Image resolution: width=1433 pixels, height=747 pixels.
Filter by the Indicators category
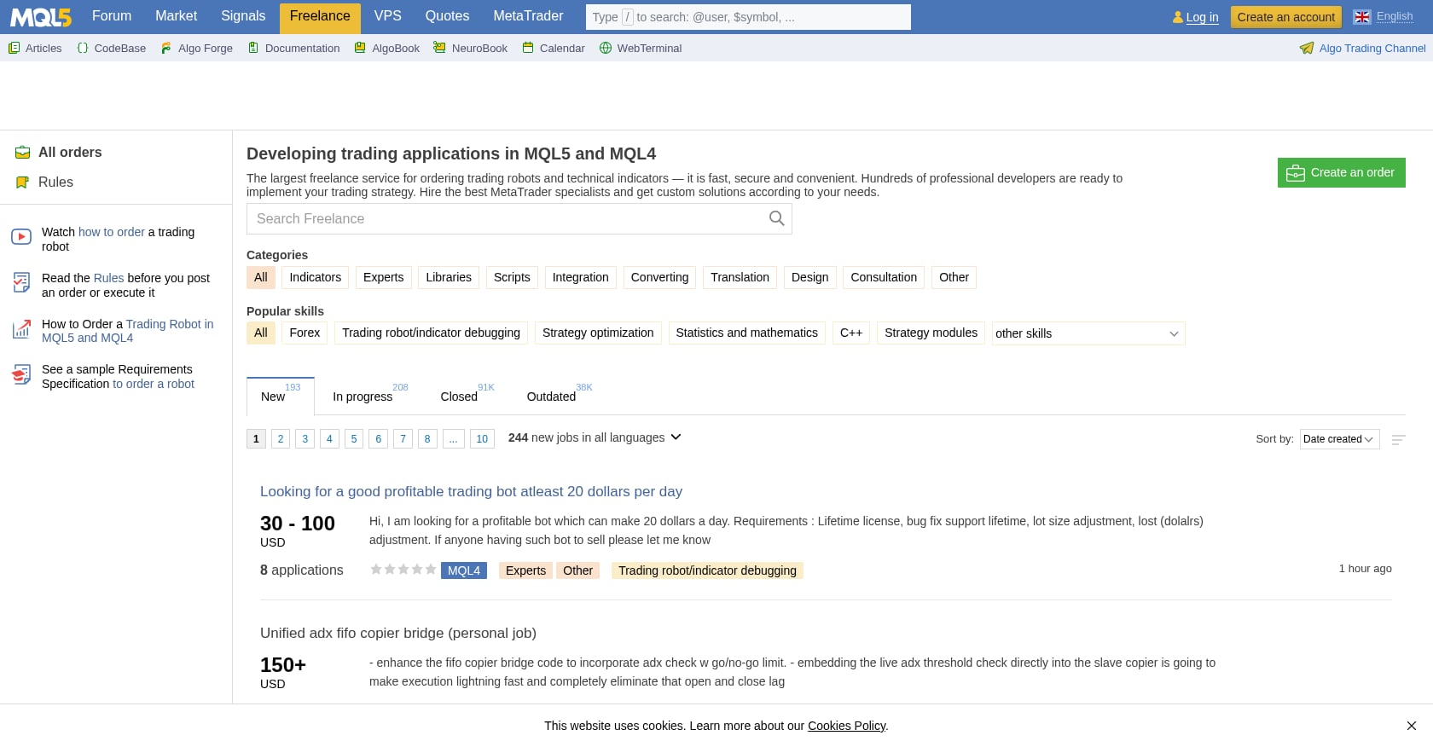315,277
